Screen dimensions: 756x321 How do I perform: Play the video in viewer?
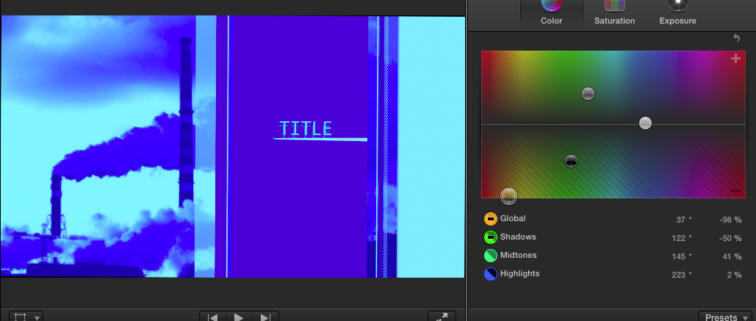point(239,317)
